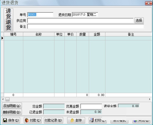The width and height of the screenshot is (153, 125).
Task: Click the 数量 total footer cell 0
Action: point(83,95)
